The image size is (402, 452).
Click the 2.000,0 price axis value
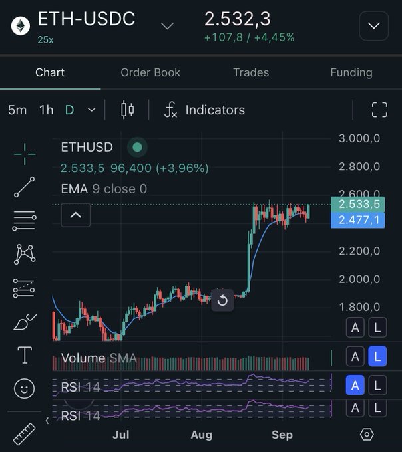tap(359, 279)
